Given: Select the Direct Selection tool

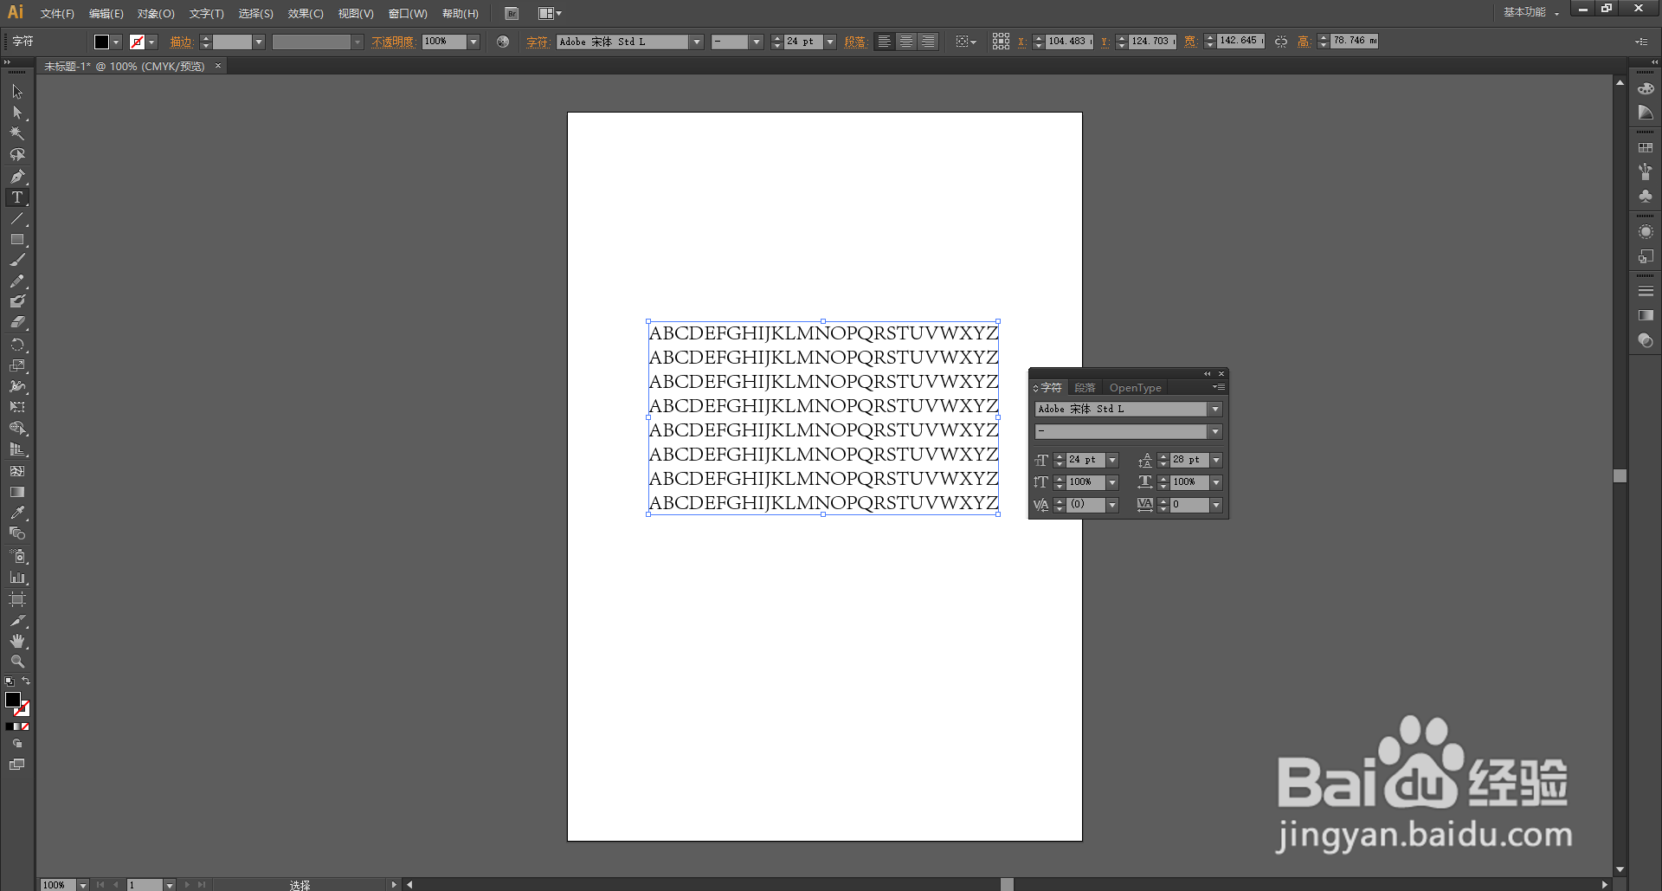Looking at the screenshot, I should click(x=17, y=113).
